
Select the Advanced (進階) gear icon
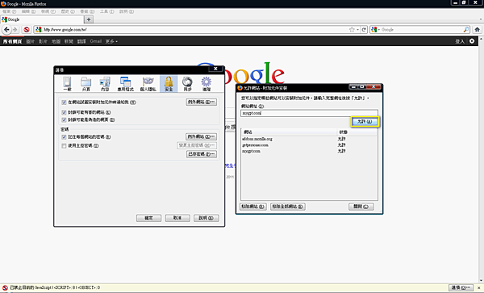(x=207, y=84)
